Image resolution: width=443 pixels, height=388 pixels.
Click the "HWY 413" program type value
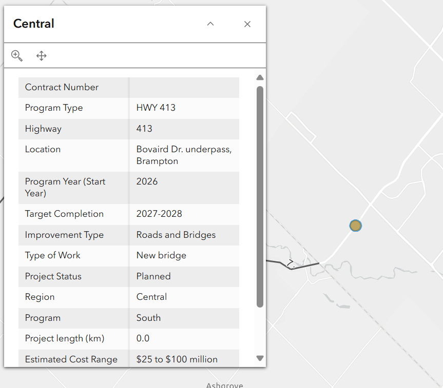[x=156, y=108]
